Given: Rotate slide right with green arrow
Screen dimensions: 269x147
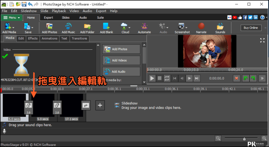Looking at the screenshot, I should 253,79.
